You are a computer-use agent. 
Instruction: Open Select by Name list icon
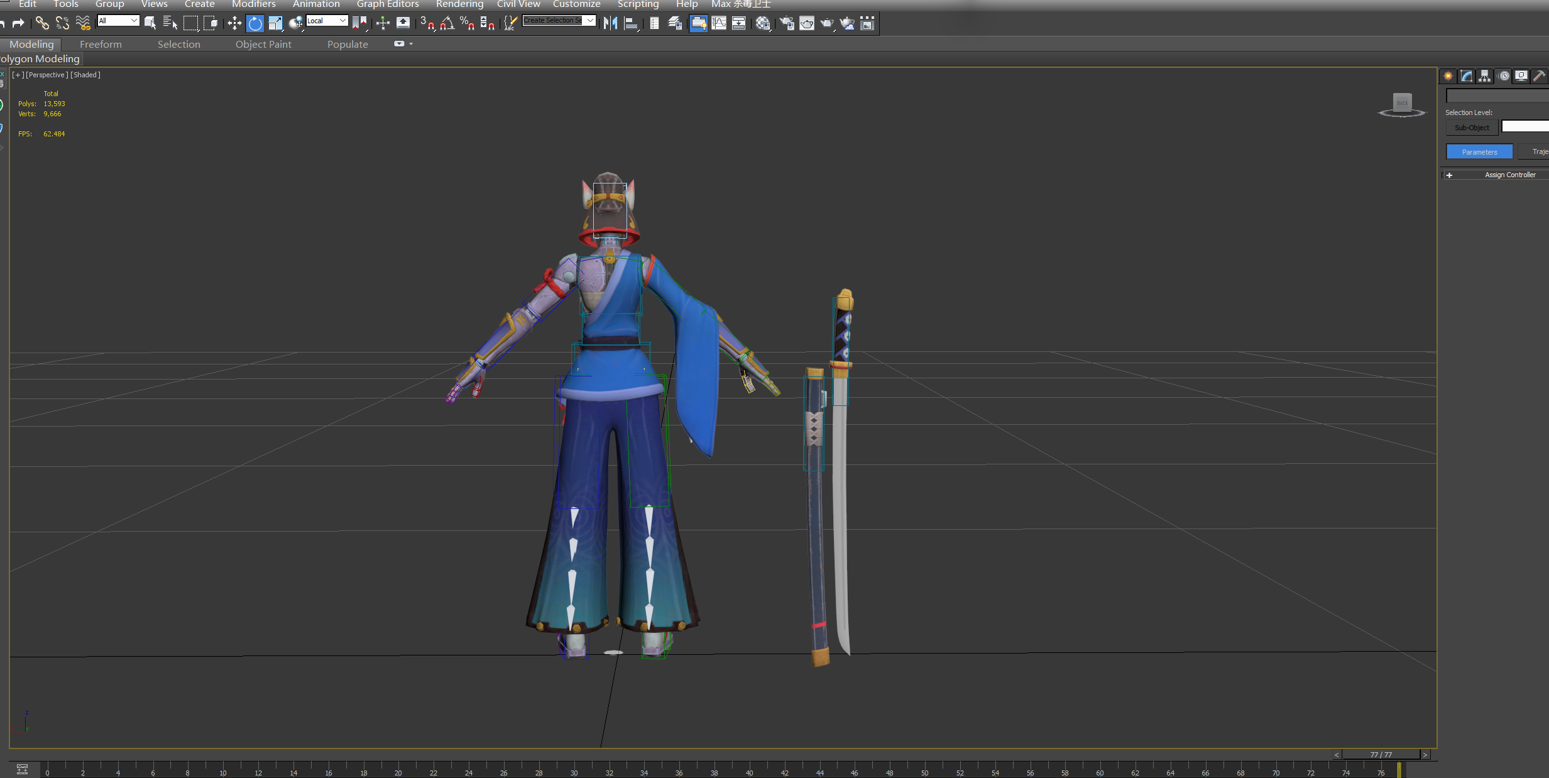170,23
